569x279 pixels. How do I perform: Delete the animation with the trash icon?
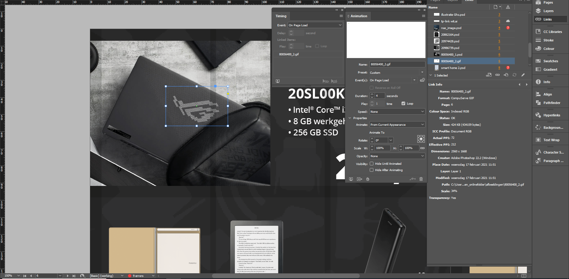[421, 179]
